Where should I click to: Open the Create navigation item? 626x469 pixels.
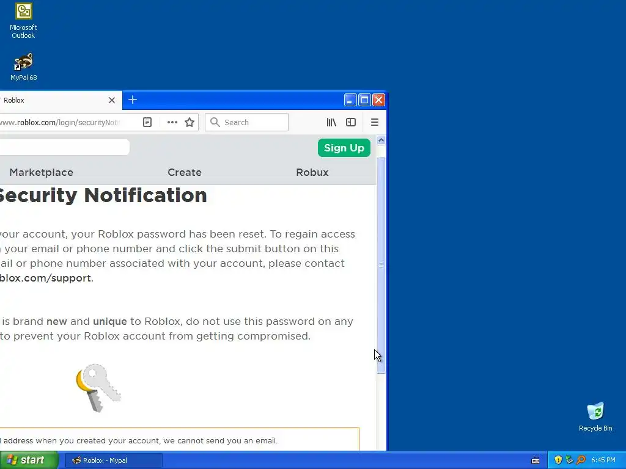tap(185, 172)
